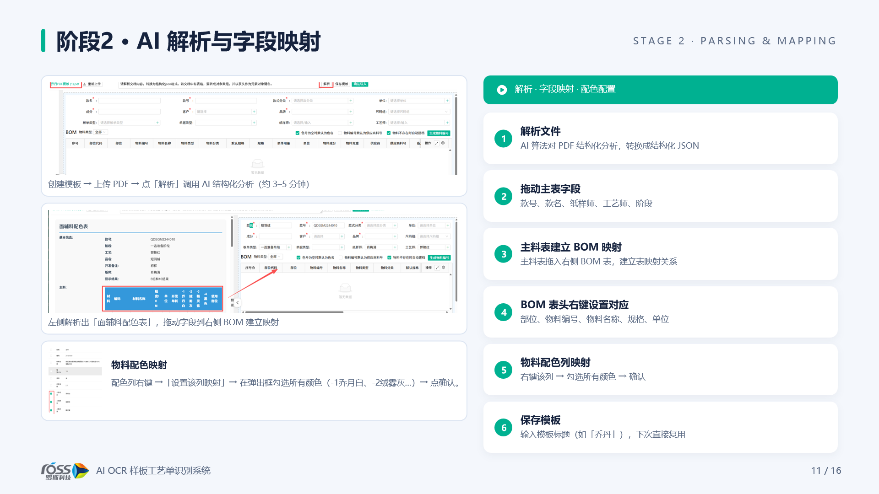879x494 pixels.
Task: Click the plus icon beside 工艺师 in the top form
Action: pyautogui.click(x=447, y=123)
